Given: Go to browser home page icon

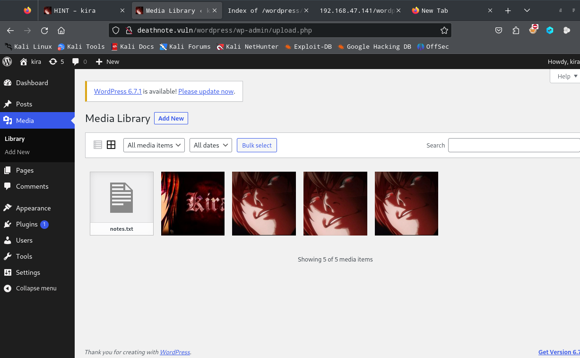Looking at the screenshot, I should (61, 30).
